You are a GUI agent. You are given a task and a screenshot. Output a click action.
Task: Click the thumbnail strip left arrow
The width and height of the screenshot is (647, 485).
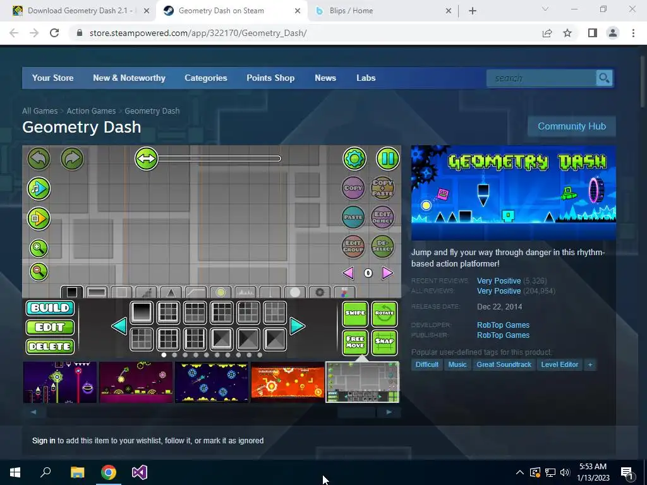pyautogui.click(x=33, y=412)
